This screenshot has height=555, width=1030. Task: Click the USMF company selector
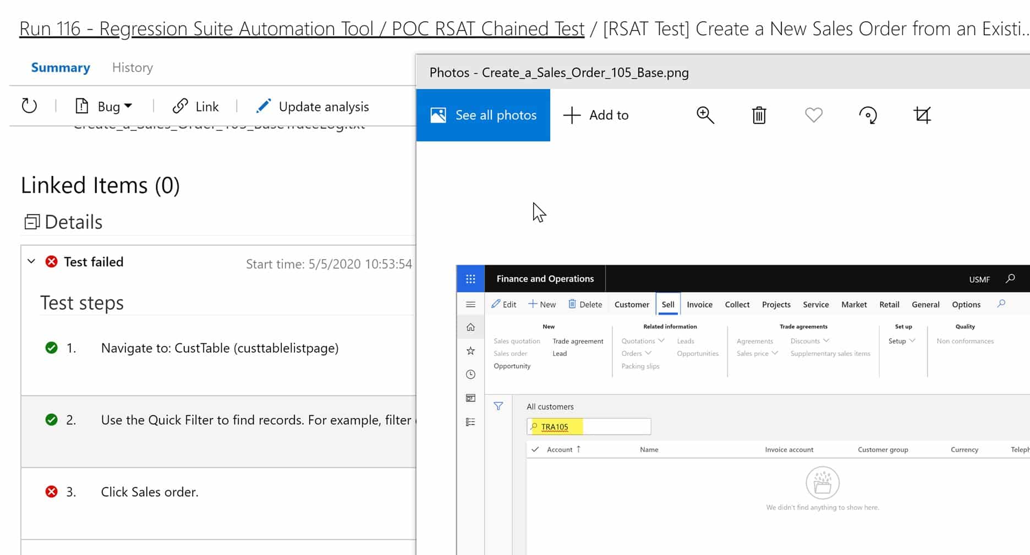tap(979, 279)
